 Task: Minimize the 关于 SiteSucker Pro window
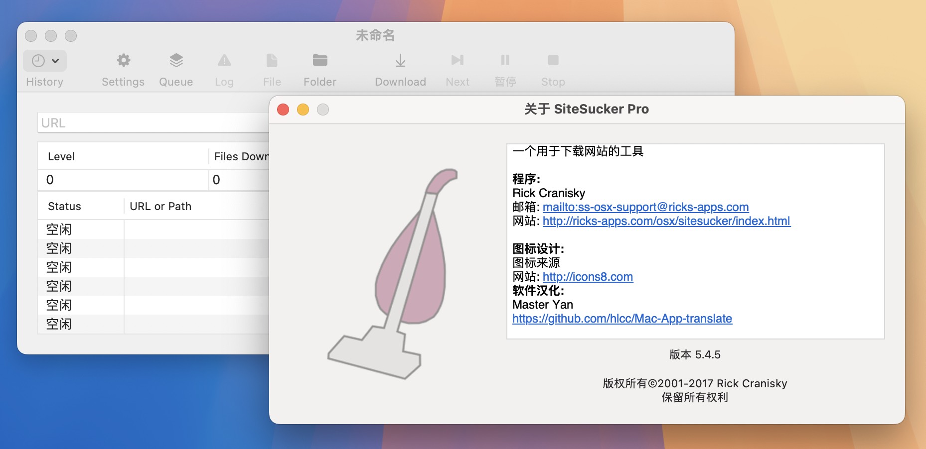[303, 110]
